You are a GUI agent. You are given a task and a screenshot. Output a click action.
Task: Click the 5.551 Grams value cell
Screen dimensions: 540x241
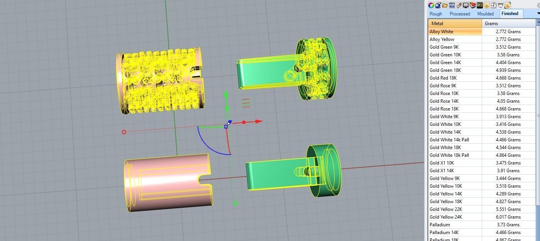point(509,209)
